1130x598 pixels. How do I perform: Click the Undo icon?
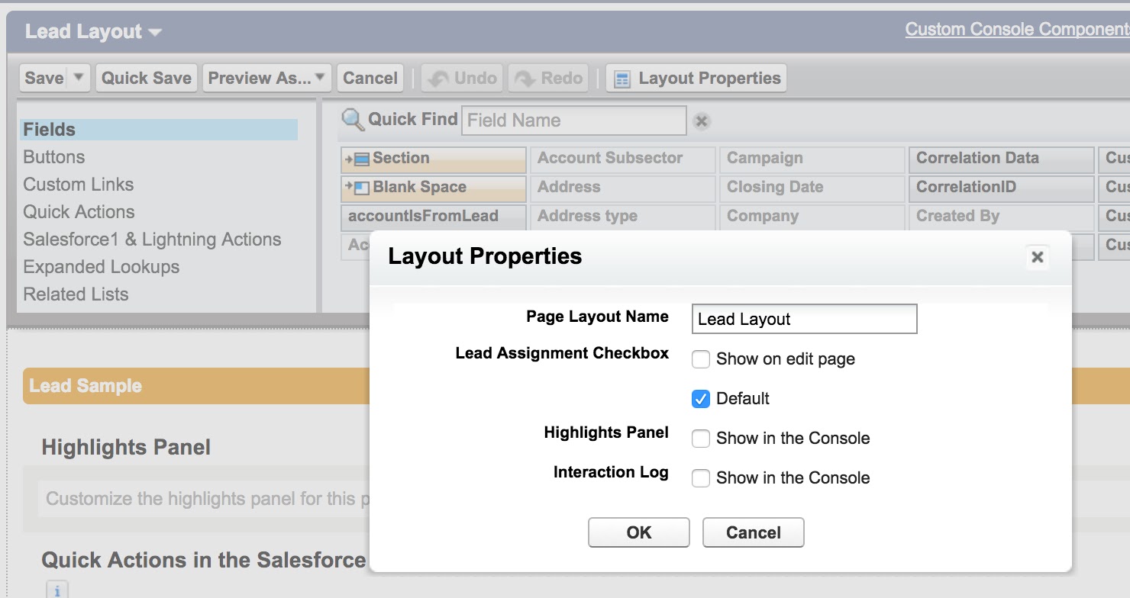[x=461, y=78]
